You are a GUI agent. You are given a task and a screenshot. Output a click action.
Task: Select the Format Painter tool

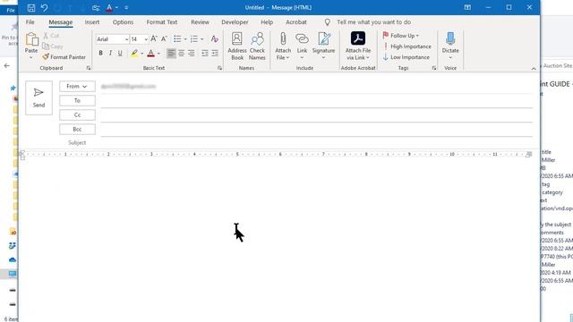pyautogui.click(x=64, y=57)
